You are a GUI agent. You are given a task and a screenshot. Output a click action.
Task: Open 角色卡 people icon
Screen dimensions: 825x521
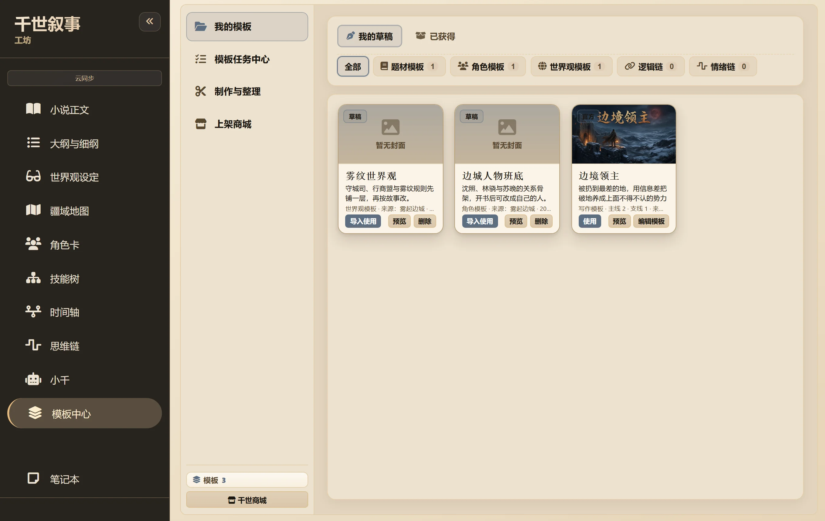pos(33,244)
